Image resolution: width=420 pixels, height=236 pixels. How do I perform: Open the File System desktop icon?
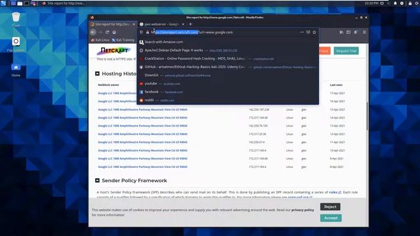[16, 45]
